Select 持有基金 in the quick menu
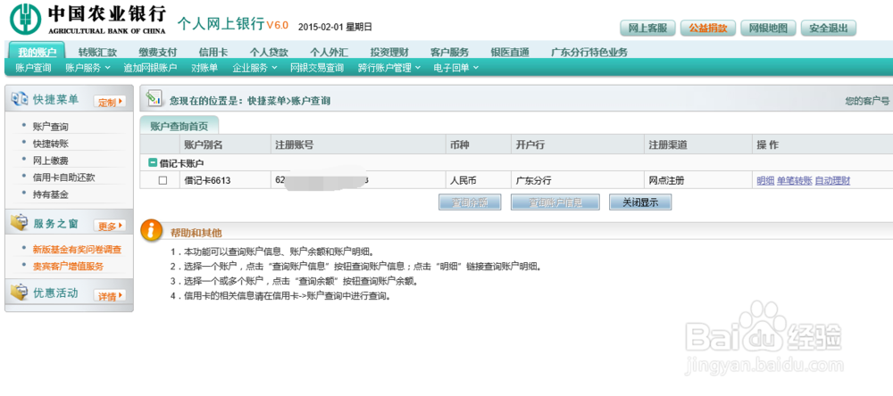The image size is (893, 396). [x=51, y=194]
